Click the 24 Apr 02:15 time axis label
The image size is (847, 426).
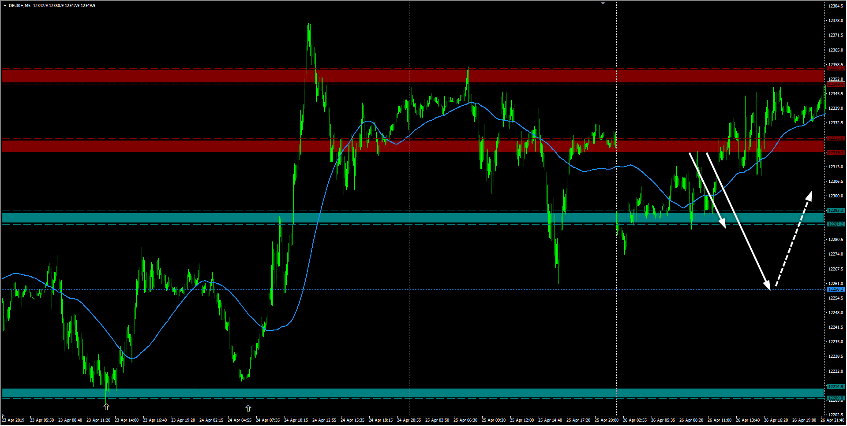tap(211, 420)
